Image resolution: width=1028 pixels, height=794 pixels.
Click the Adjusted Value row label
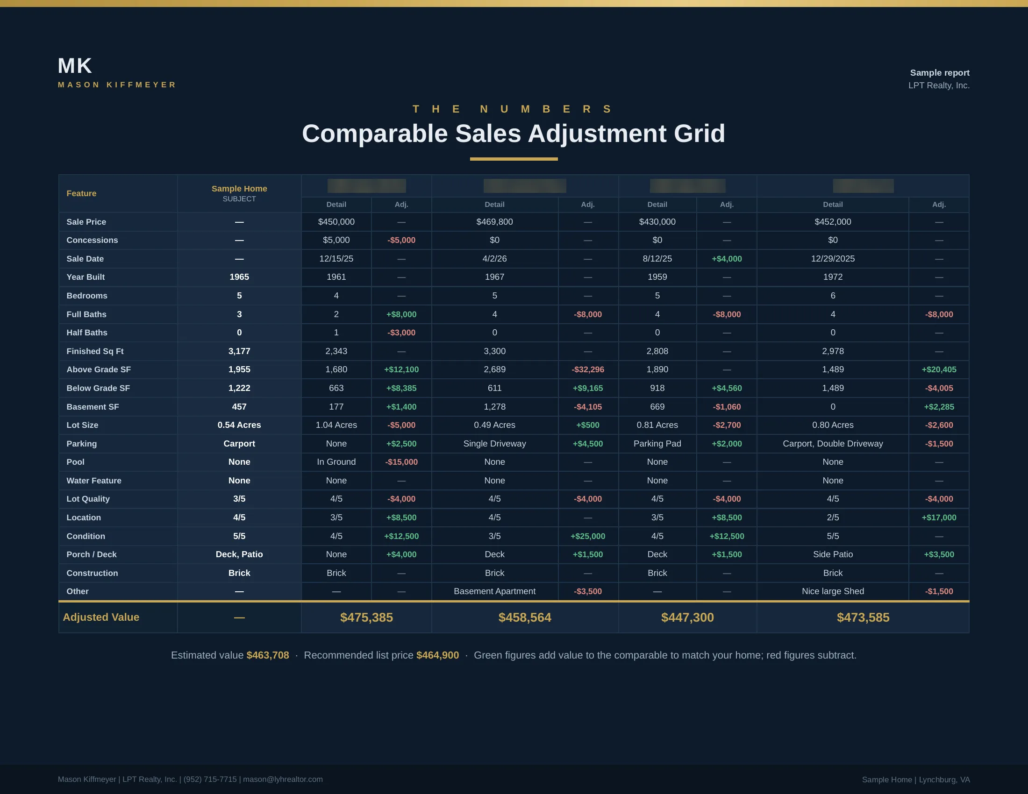(101, 617)
